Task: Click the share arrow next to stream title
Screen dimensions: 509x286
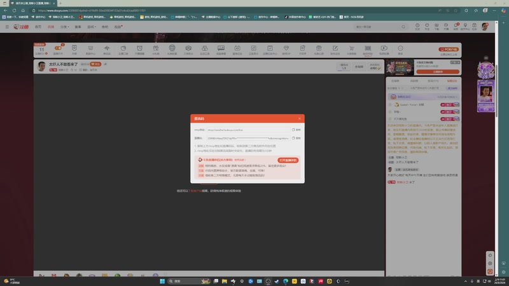Action: click(105, 64)
